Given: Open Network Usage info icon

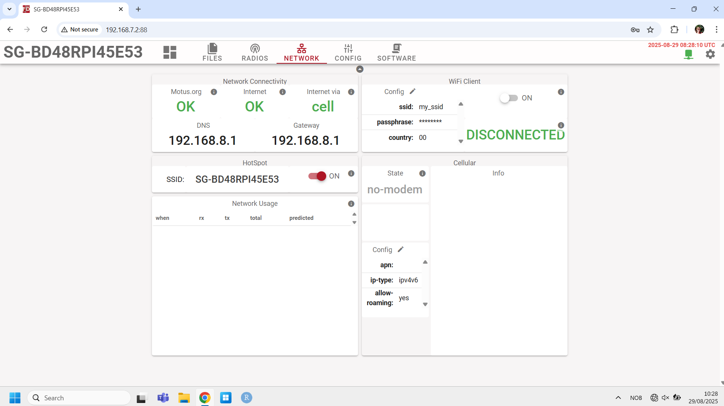Looking at the screenshot, I should click(351, 204).
